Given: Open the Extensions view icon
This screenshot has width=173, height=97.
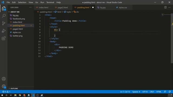Looking at the screenshot, I should [4, 38].
